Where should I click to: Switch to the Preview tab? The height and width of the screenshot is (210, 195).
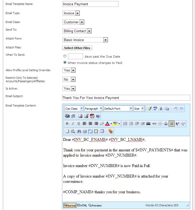point(95,206)
